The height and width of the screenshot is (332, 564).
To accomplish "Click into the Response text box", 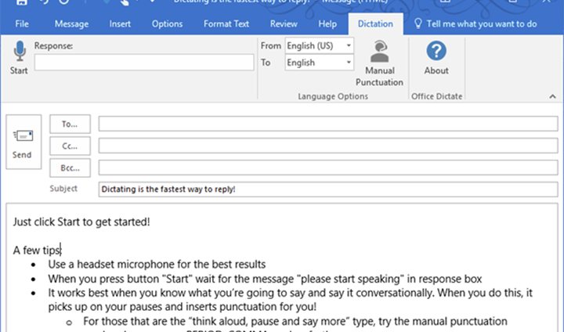I will [x=143, y=63].
